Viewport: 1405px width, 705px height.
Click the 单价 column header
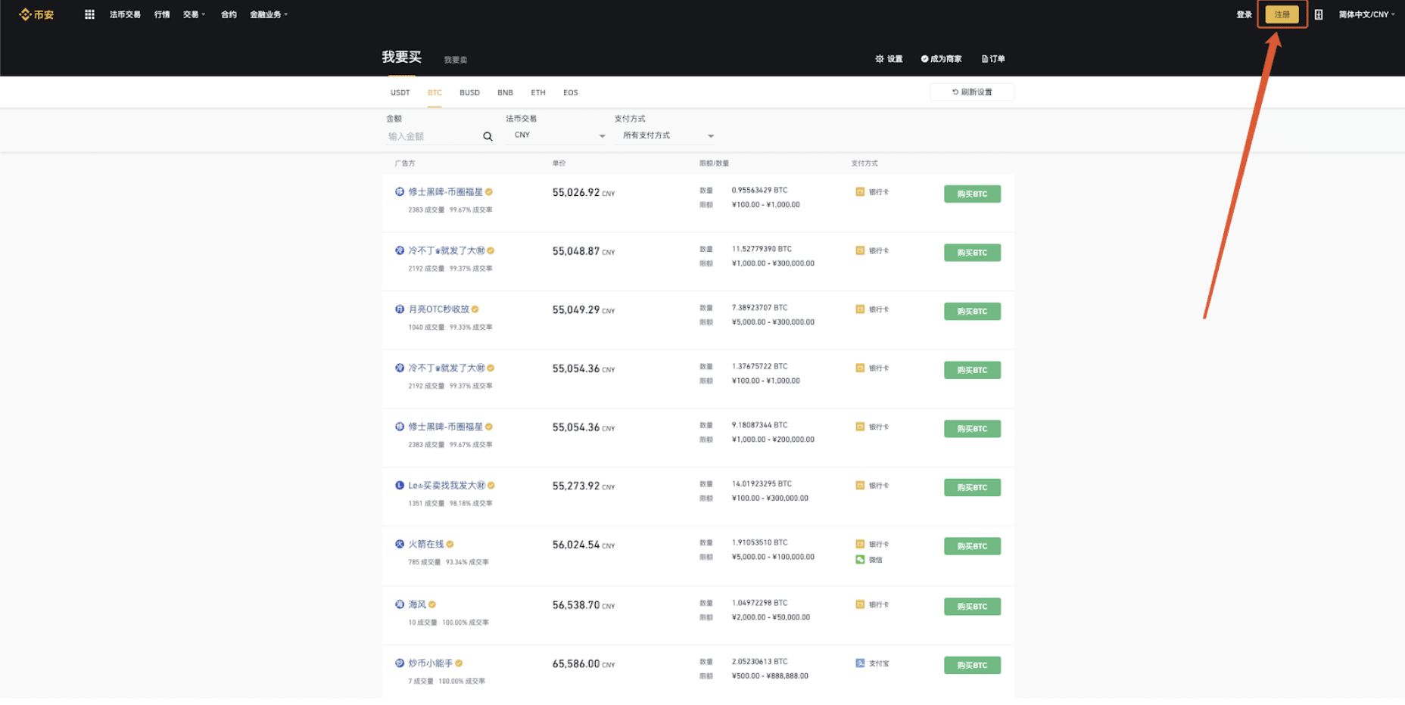click(559, 163)
